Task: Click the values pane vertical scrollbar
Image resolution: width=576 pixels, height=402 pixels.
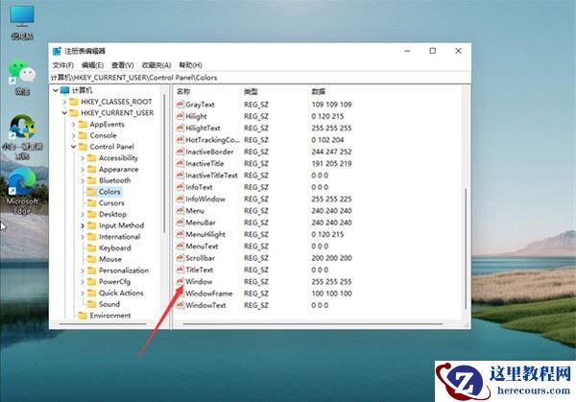Action: point(466,248)
